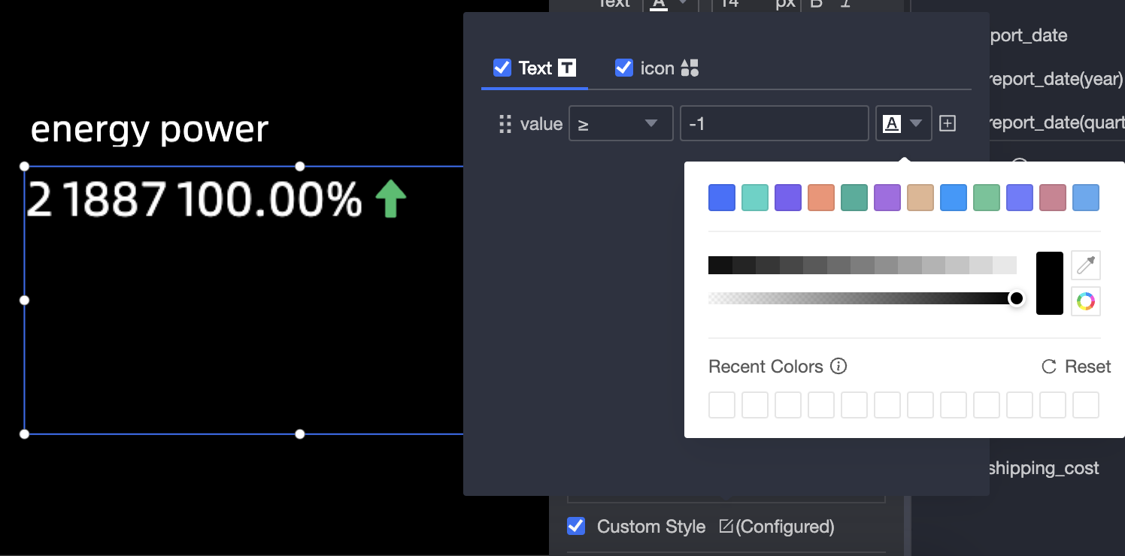Open the (Configured) custom style link
Viewport: 1125px width, 556px height.
(785, 526)
